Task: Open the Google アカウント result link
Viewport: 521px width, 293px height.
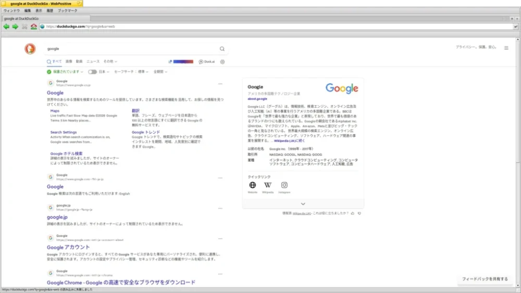Action: [x=68, y=247]
